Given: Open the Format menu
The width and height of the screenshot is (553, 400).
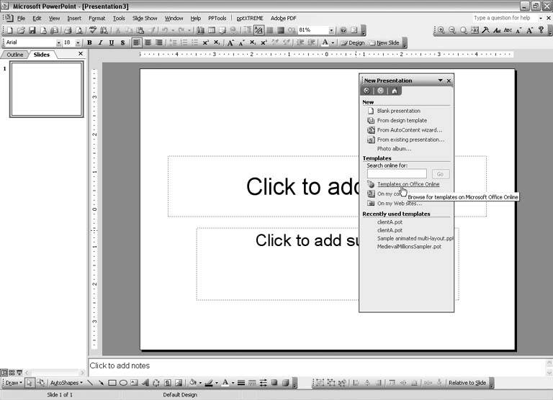Looking at the screenshot, I should pyautogui.click(x=97, y=18).
